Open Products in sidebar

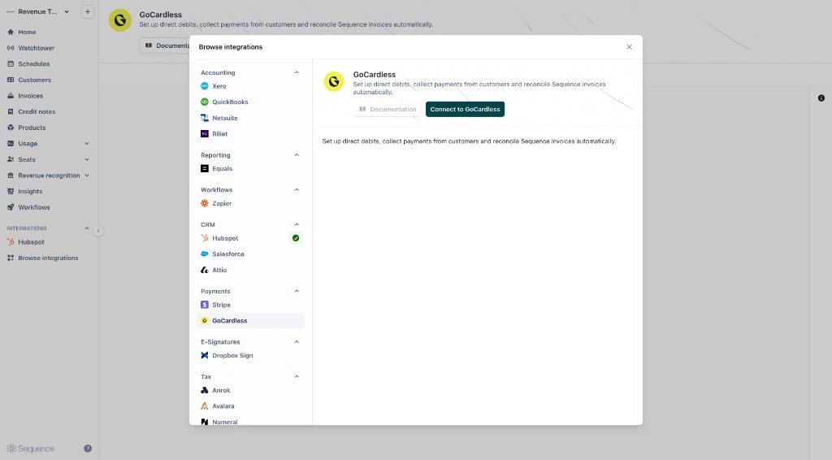click(x=32, y=128)
